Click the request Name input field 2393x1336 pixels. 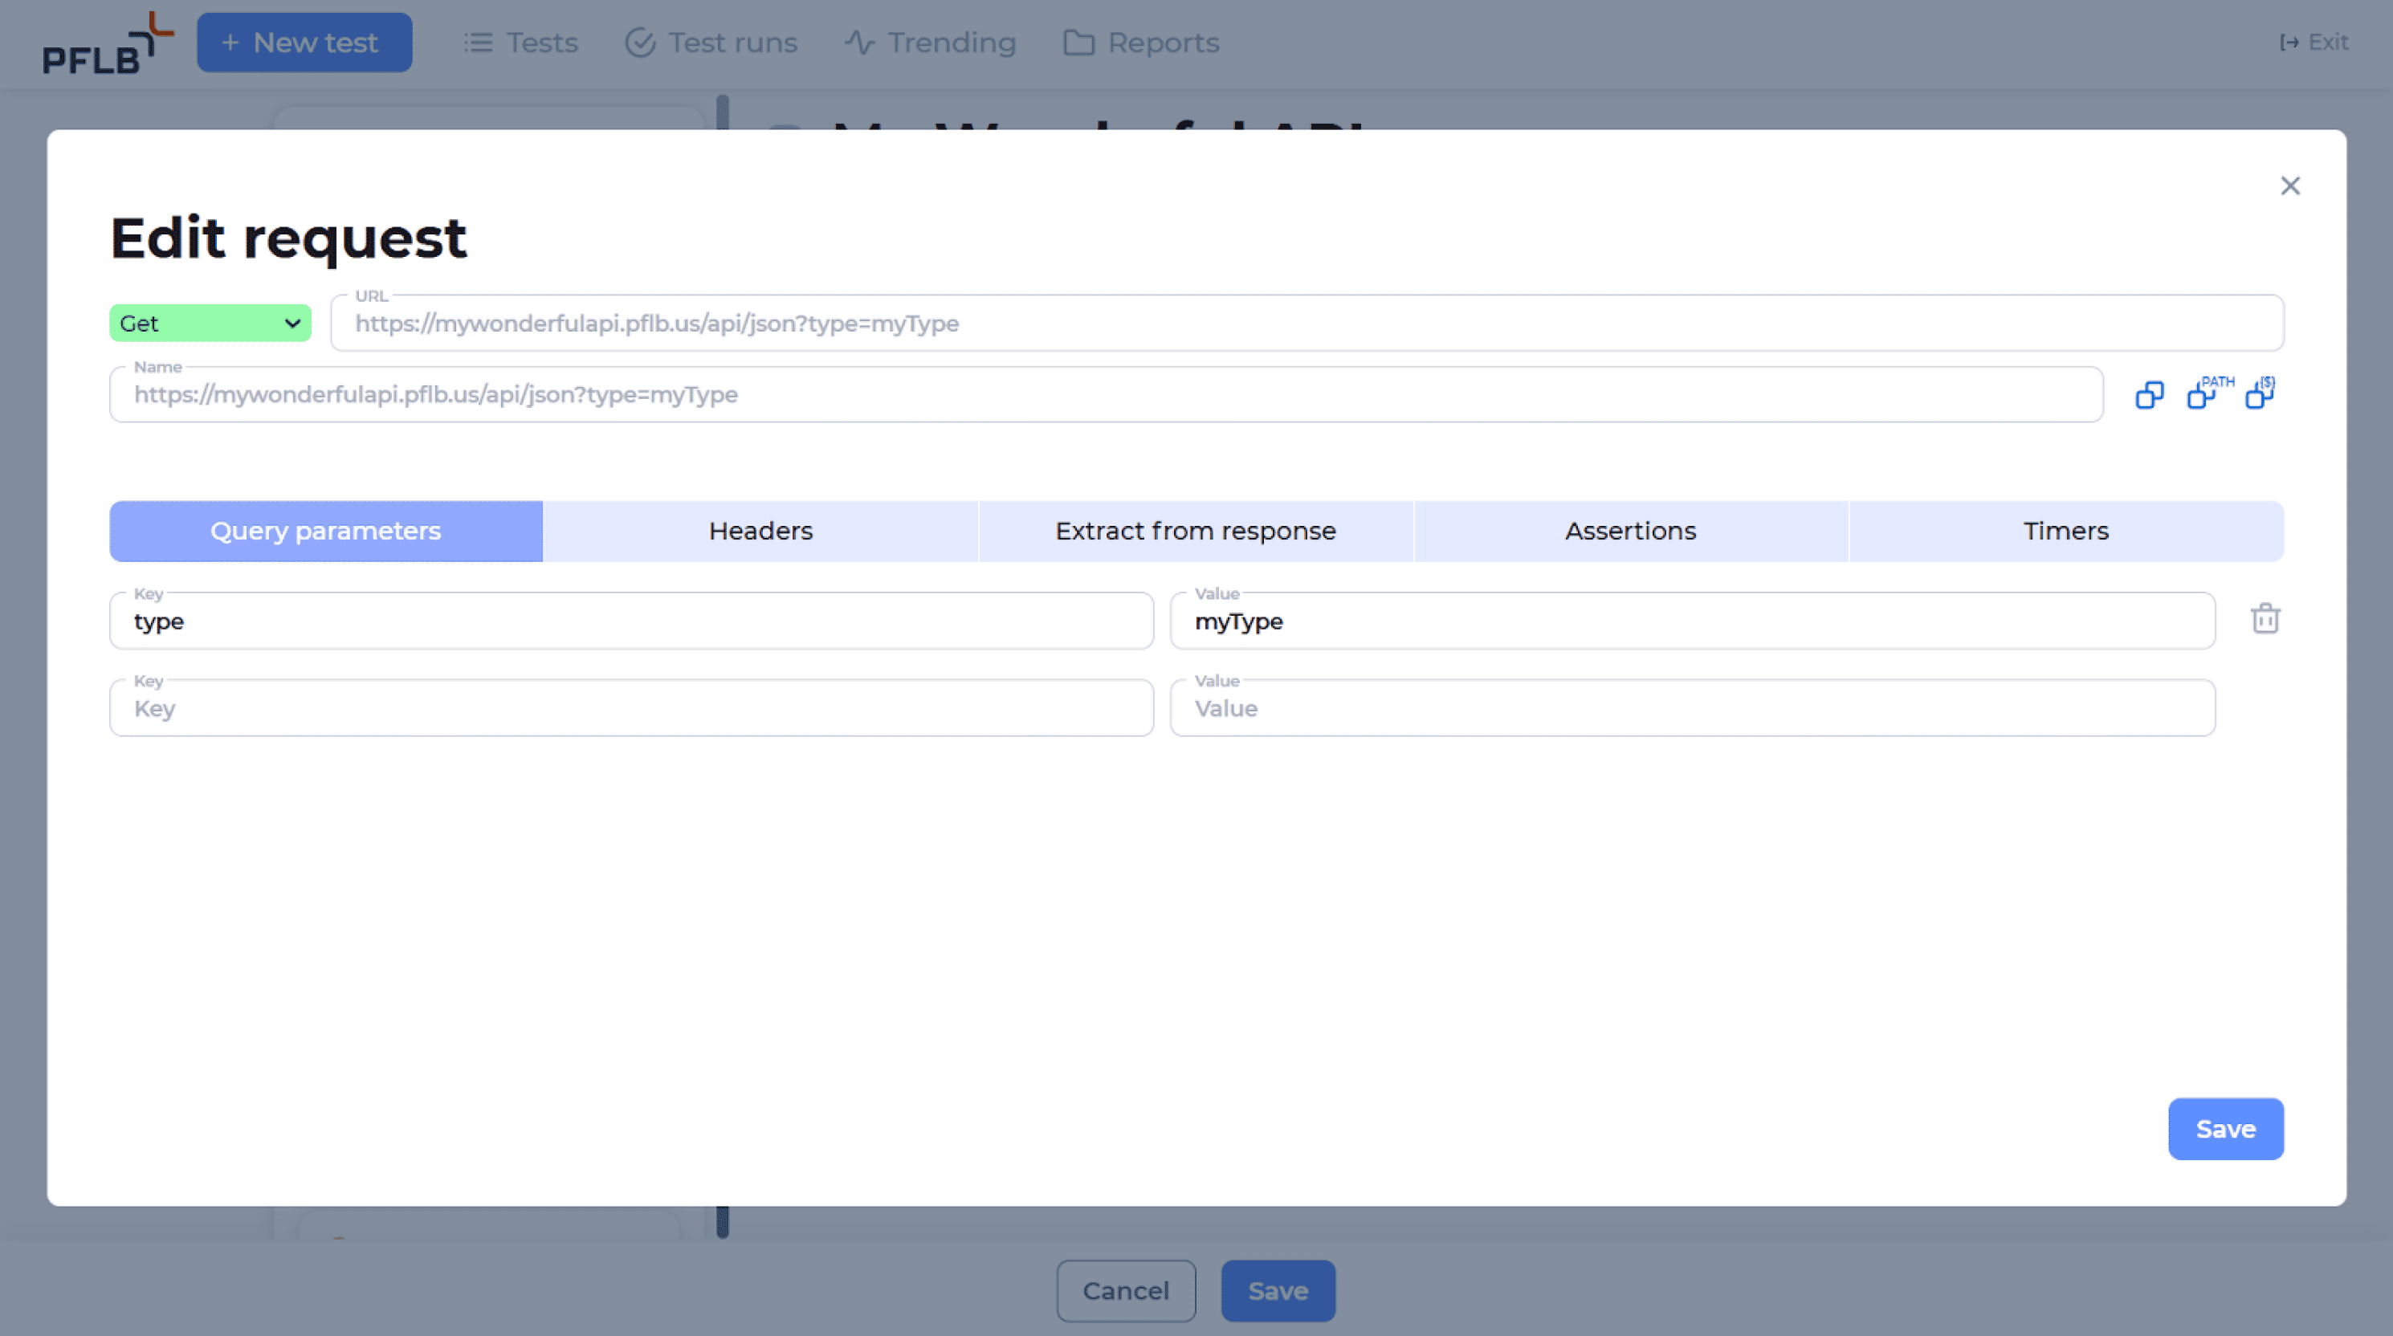(x=1107, y=395)
